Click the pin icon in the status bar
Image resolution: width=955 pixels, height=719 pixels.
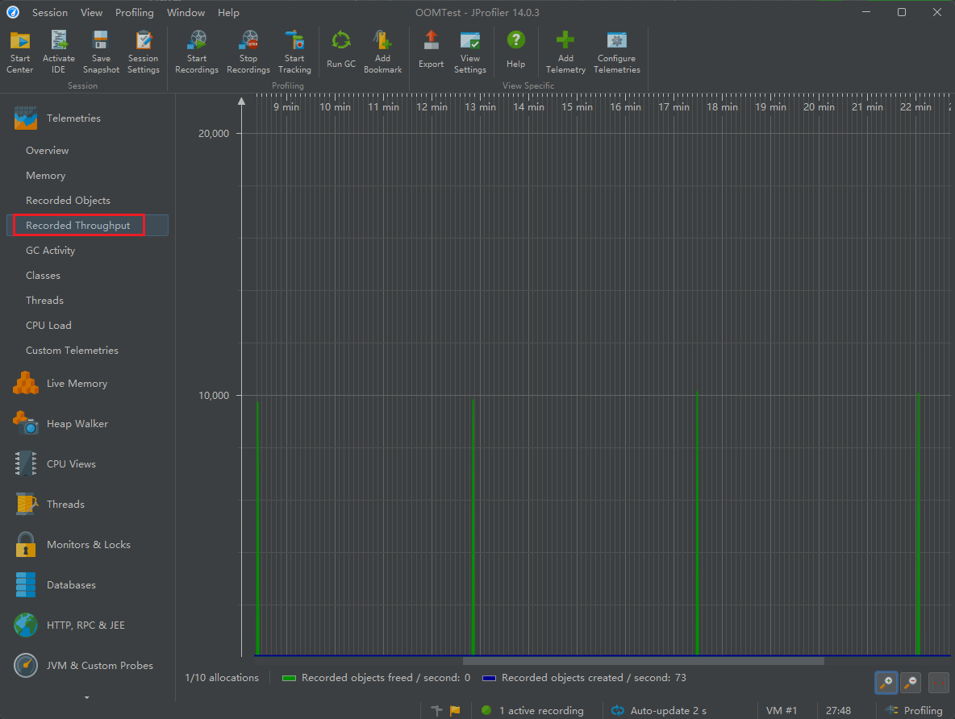(436, 710)
